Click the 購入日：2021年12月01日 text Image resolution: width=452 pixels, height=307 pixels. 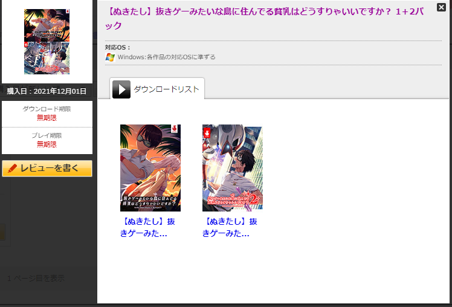click(47, 91)
